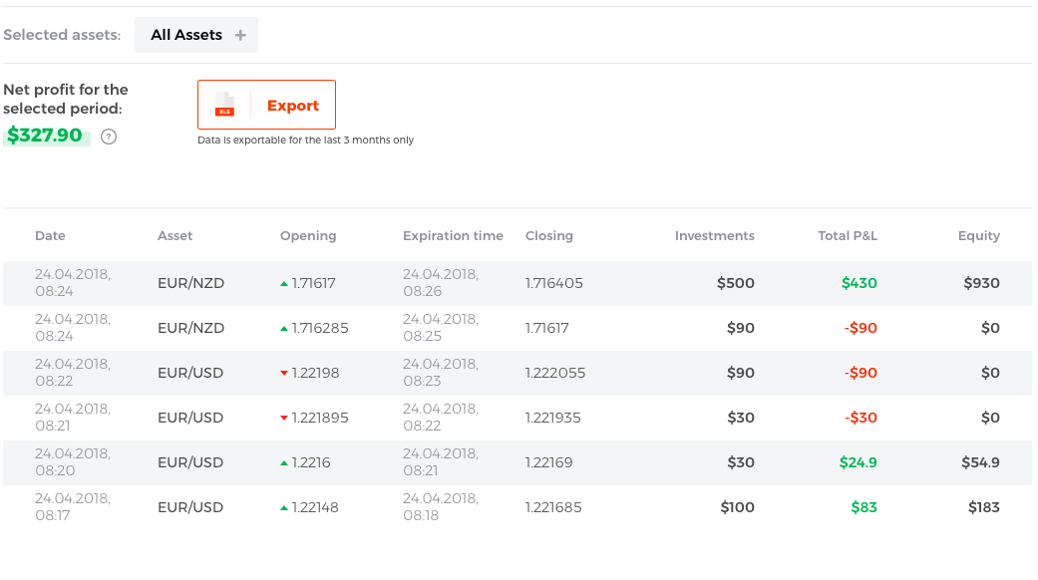
Task: Select the $430 Total P&L value
Action: [x=860, y=283]
